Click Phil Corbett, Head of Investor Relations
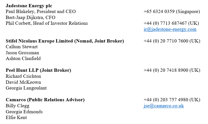 coord(47,23)
